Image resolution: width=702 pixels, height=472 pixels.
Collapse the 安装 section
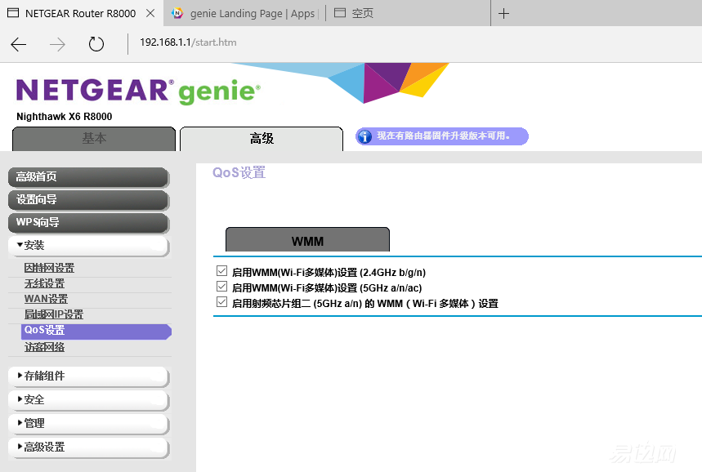(x=88, y=246)
